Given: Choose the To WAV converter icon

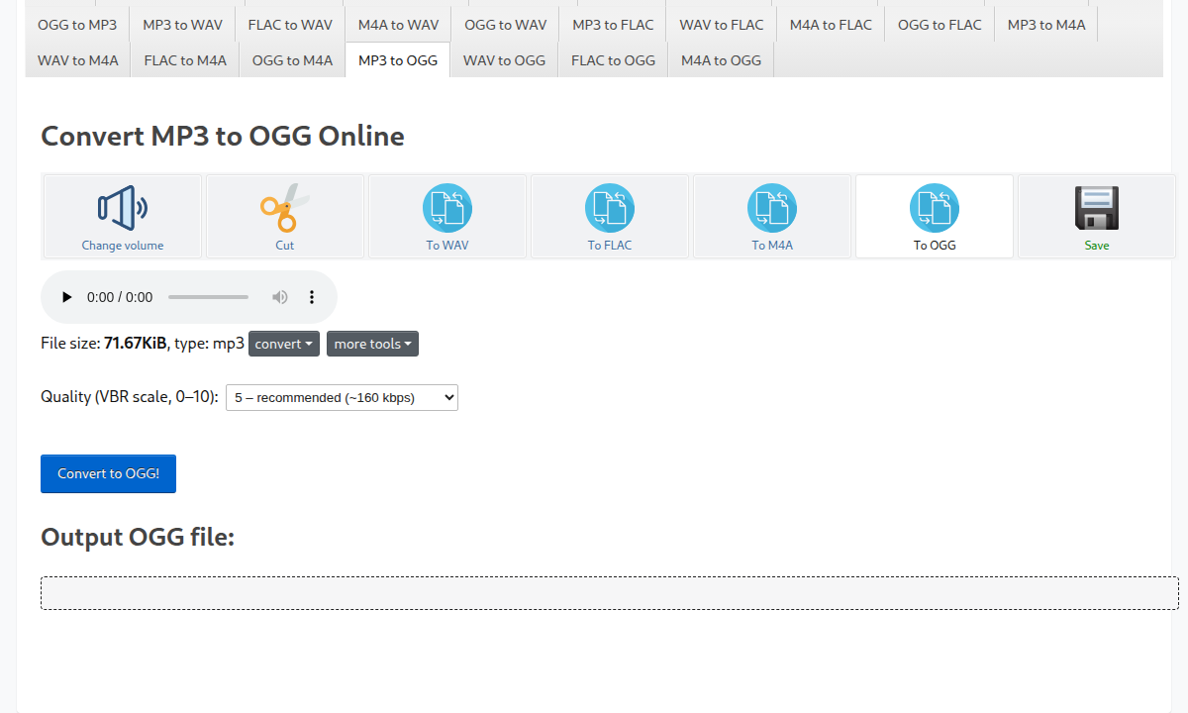Looking at the screenshot, I should (447, 216).
